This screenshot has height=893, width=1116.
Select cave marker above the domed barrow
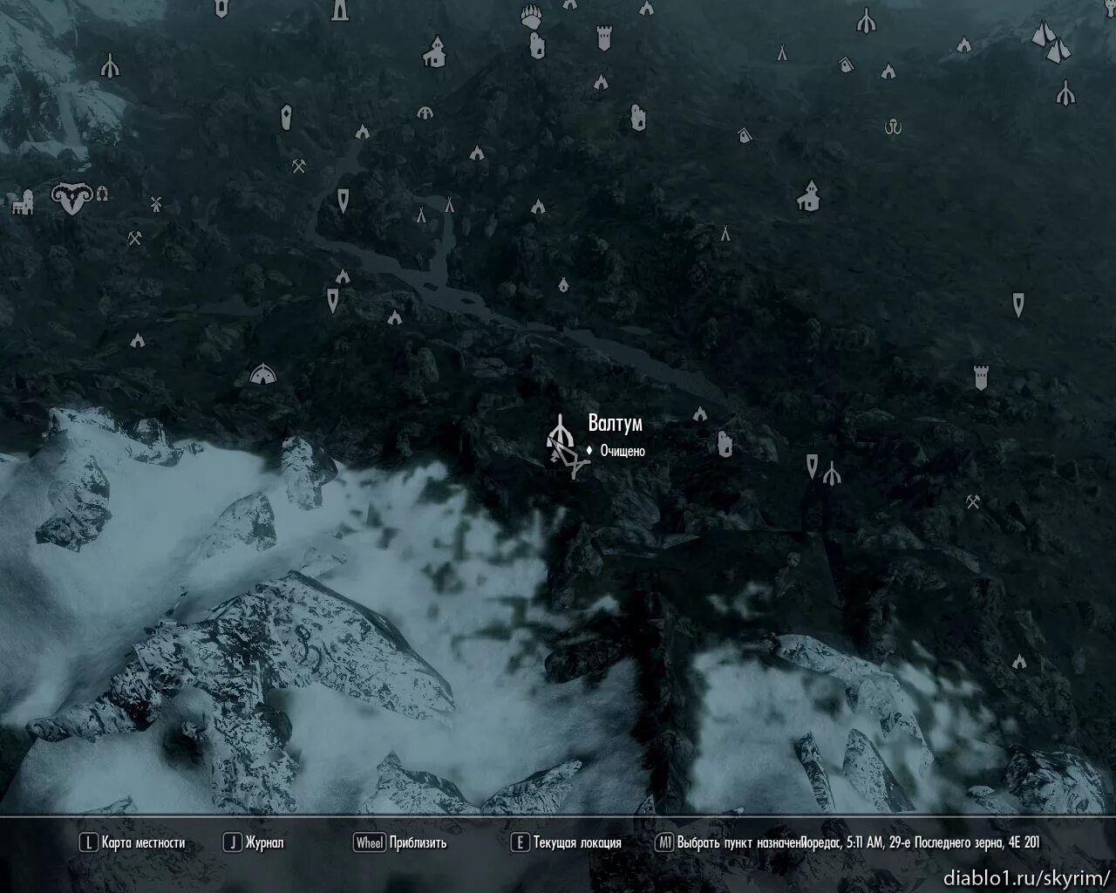click(137, 340)
